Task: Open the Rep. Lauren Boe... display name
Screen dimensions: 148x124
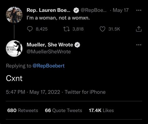Action: [48, 10]
